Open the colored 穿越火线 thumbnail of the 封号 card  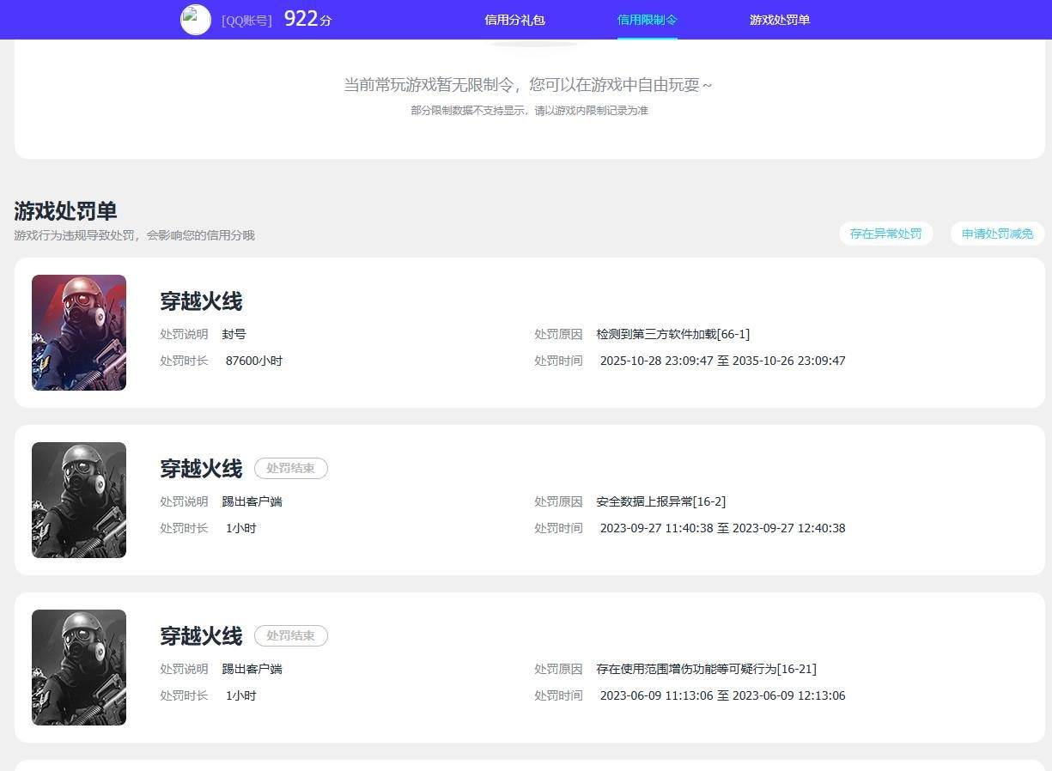point(79,332)
